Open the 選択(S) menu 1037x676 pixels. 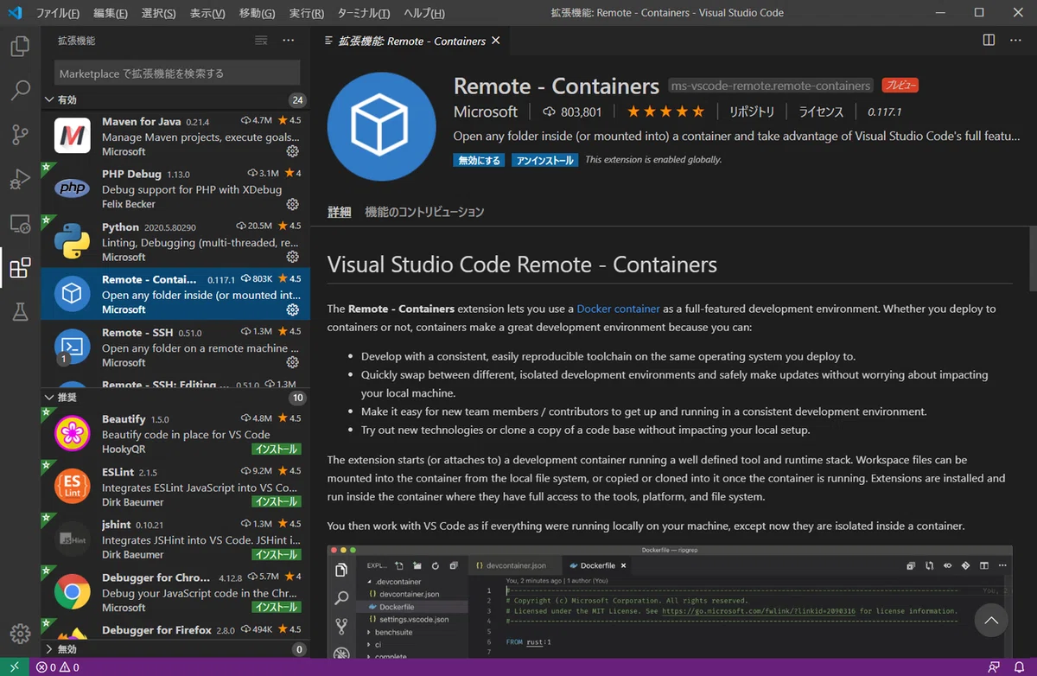[x=159, y=13]
